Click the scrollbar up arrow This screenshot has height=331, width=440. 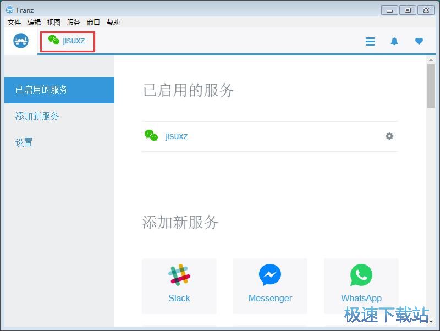(x=431, y=60)
